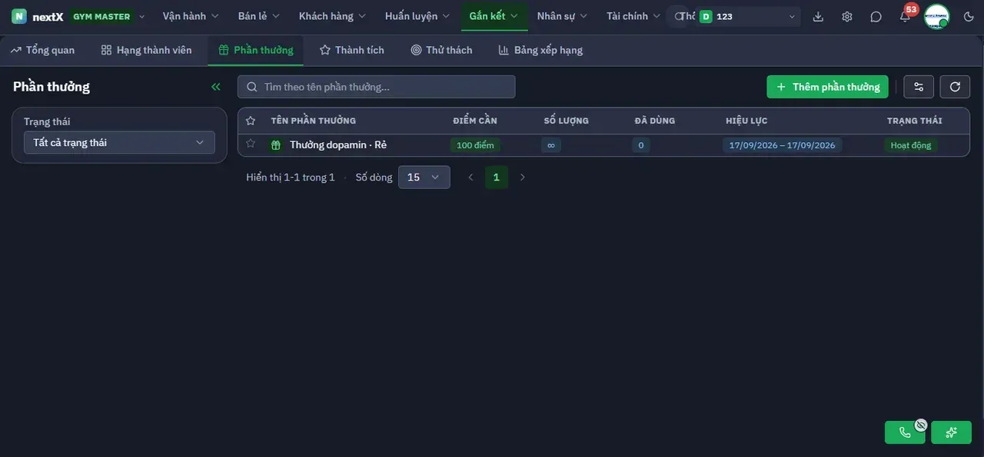Open the settings gear icon
This screenshot has height=457, width=984.
point(847,16)
